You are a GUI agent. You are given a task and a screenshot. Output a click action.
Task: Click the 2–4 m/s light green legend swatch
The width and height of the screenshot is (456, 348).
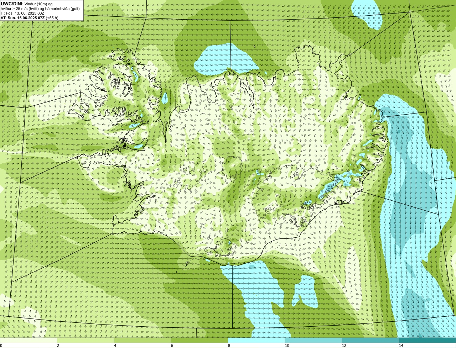coord(85,340)
